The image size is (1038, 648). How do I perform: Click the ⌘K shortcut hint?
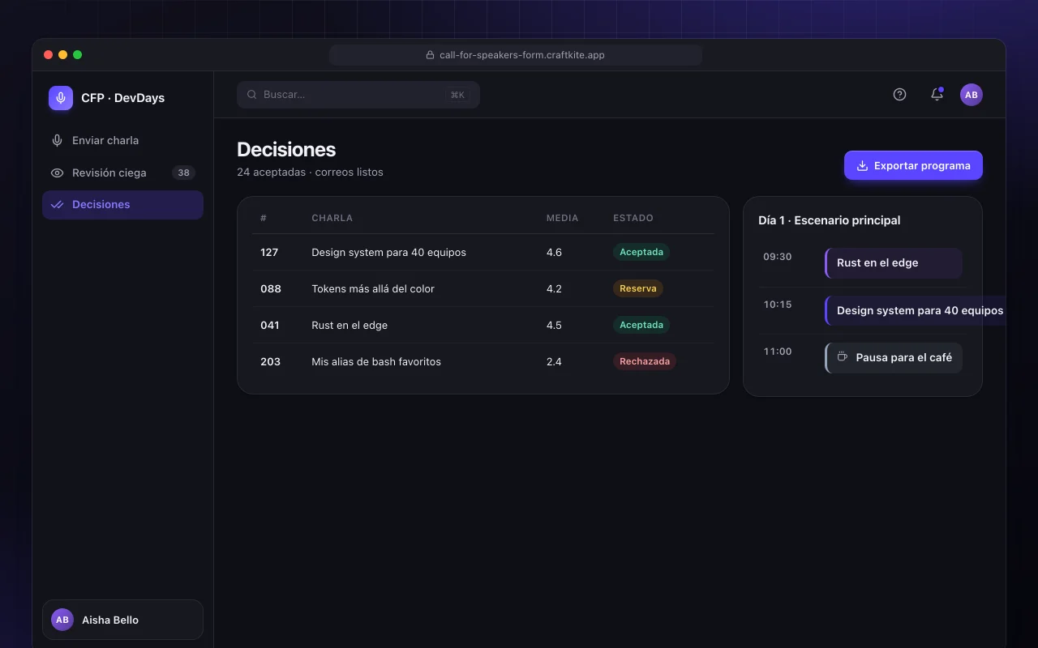457,95
